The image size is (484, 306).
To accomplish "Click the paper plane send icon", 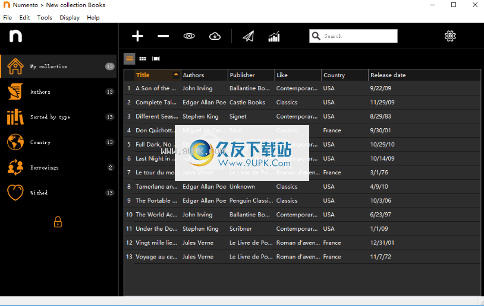I will 248,36.
